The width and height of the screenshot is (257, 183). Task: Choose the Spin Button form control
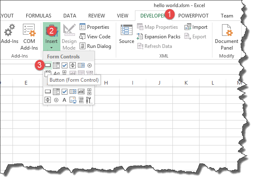click(x=72, y=65)
